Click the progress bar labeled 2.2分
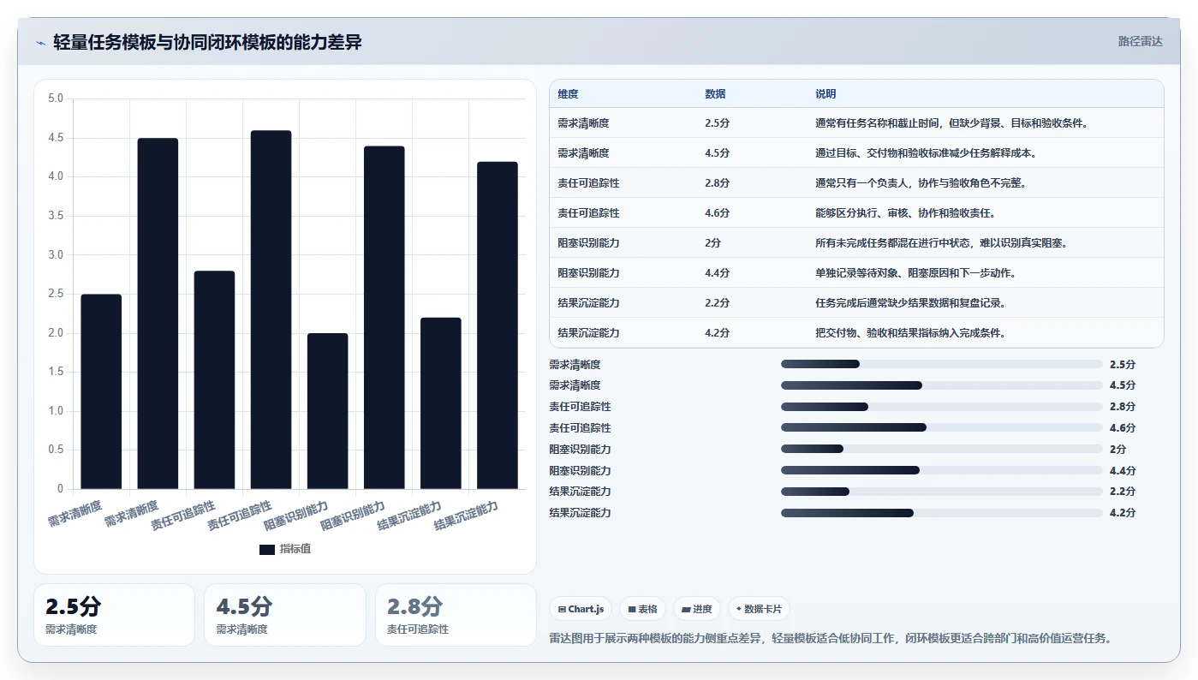This screenshot has width=1198, height=680. click(x=942, y=492)
